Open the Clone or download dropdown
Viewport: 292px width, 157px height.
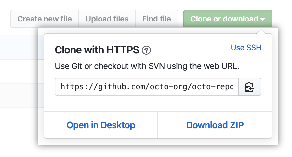tap(228, 19)
